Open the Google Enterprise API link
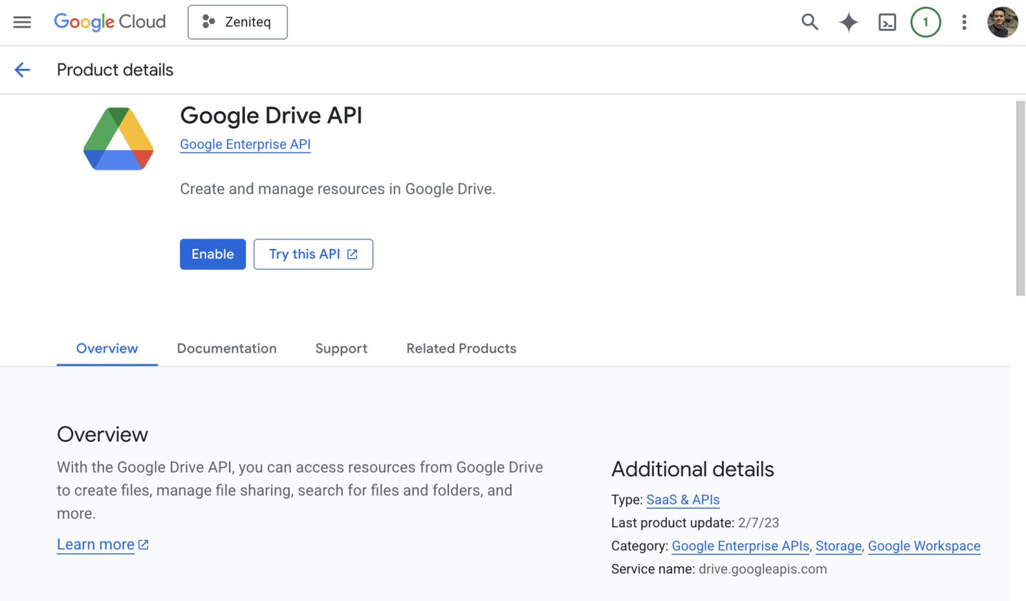1026x601 pixels. [245, 144]
